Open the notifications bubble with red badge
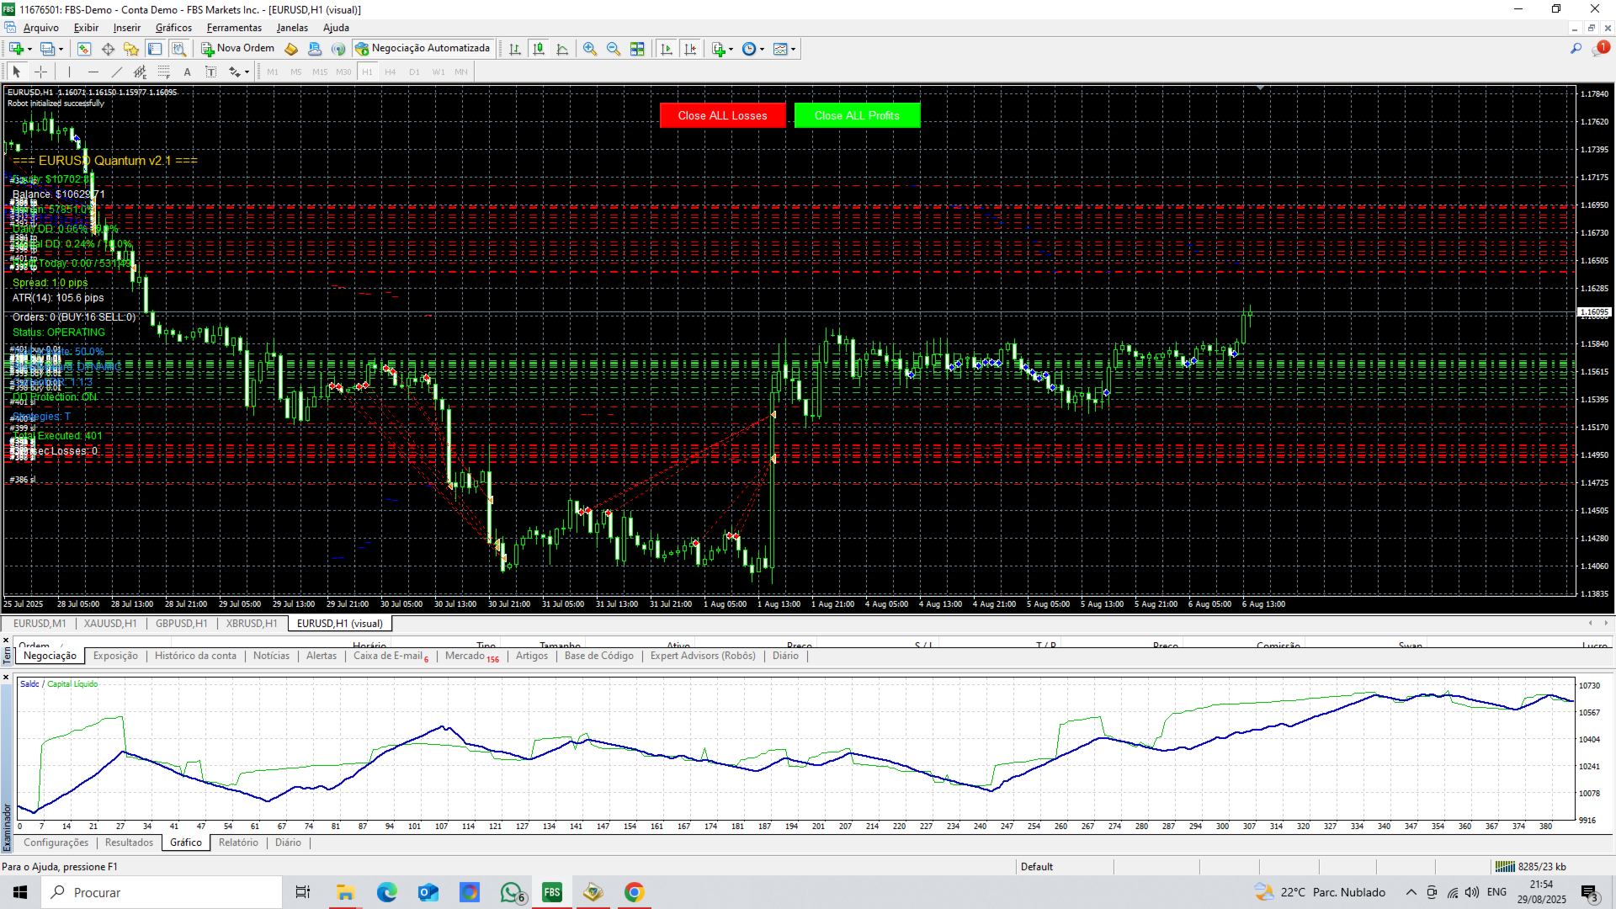The image size is (1616, 909). [x=1600, y=49]
